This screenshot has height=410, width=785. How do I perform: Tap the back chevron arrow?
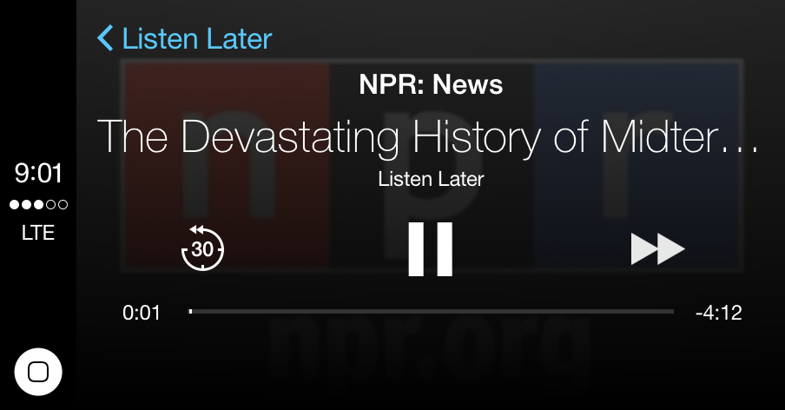(106, 38)
